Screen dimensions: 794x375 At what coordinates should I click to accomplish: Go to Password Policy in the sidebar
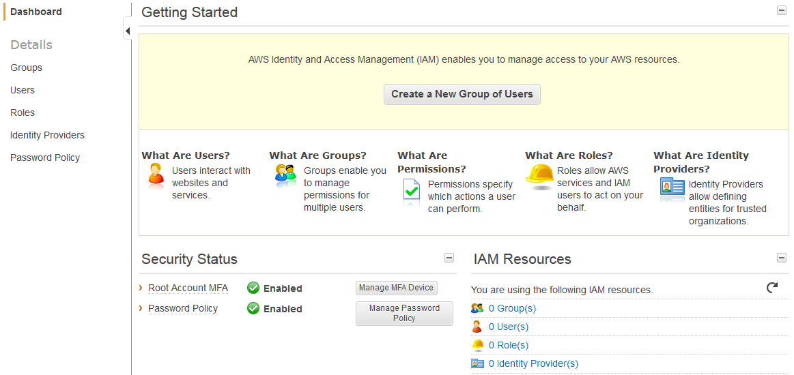[x=45, y=157]
